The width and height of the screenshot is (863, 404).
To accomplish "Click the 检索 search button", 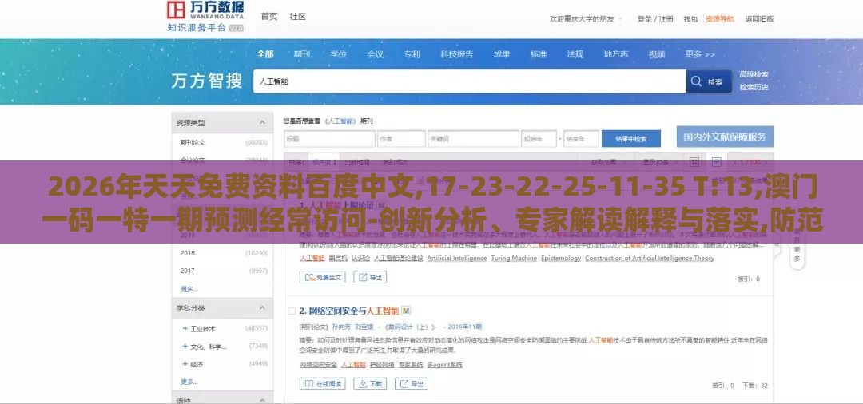I will [x=709, y=82].
